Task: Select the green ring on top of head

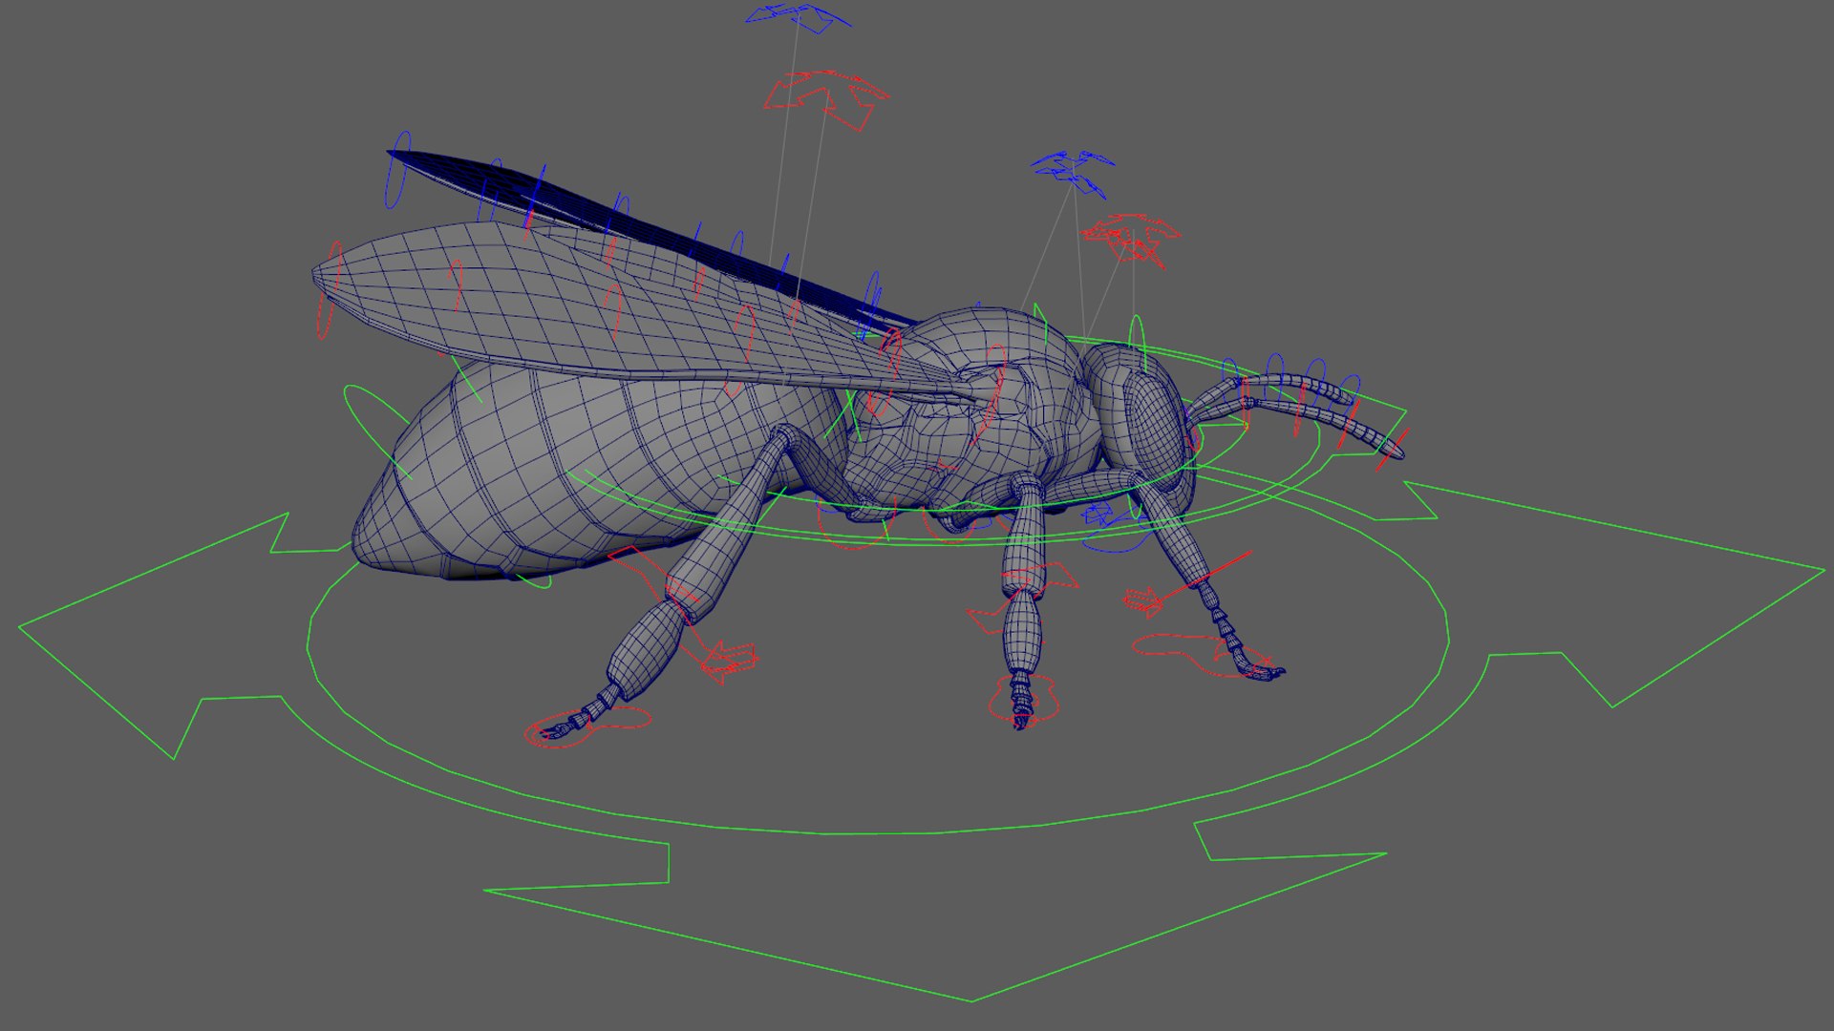Action: pyautogui.click(x=1137, y=342)
